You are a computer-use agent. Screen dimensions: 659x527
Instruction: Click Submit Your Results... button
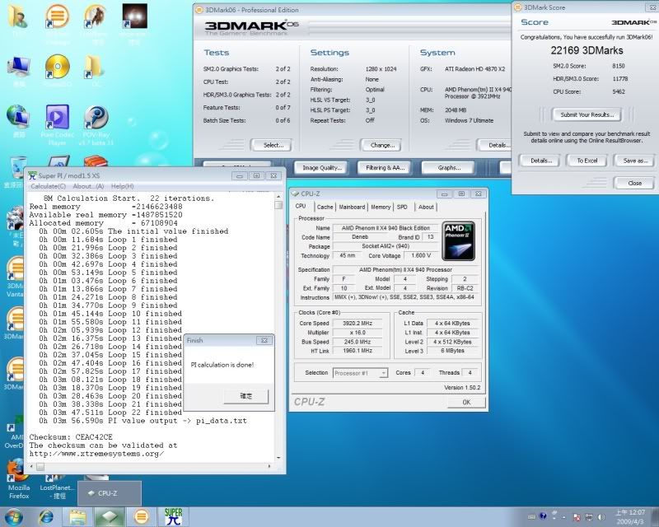tap(587, 114)
